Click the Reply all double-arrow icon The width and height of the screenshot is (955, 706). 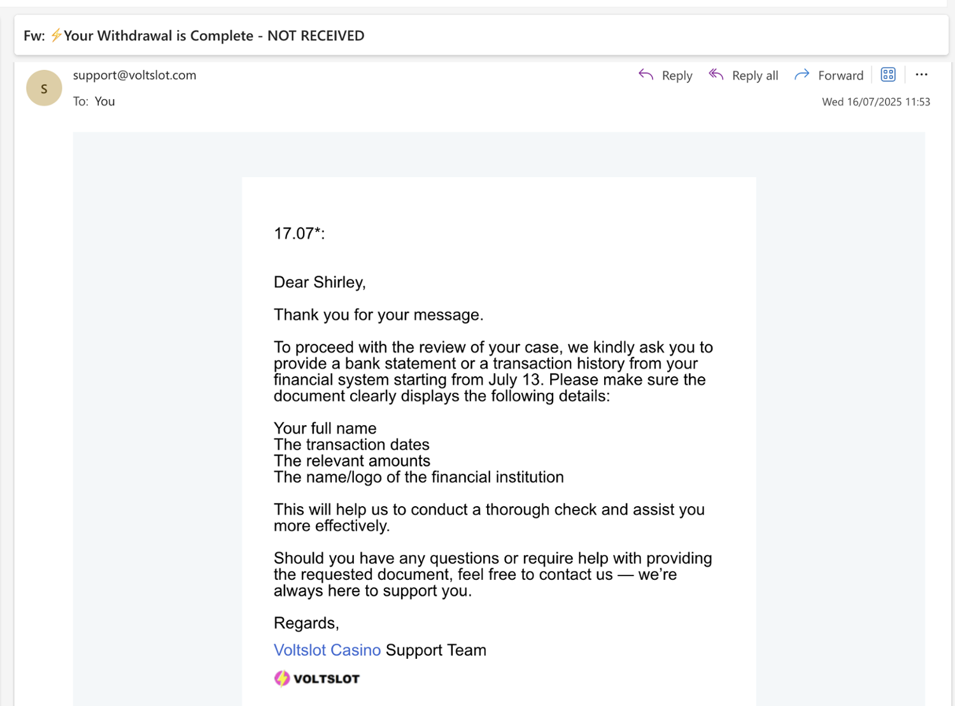click(x=716, y=75)
